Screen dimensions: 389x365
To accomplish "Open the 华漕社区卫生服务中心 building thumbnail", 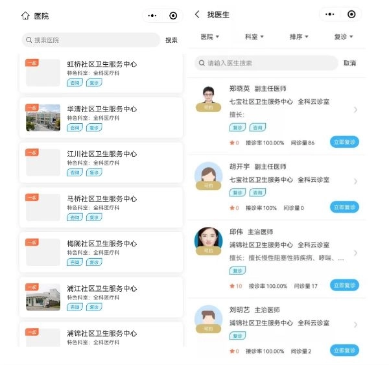I will tap(43, 117).
